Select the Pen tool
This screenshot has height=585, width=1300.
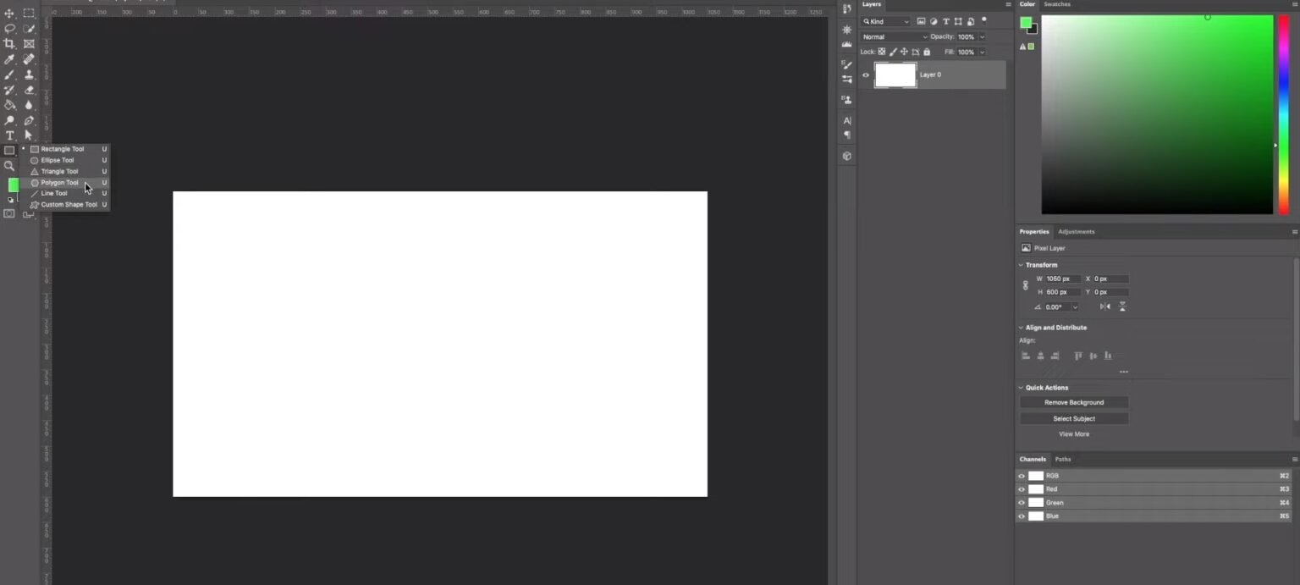click(29, 120)
